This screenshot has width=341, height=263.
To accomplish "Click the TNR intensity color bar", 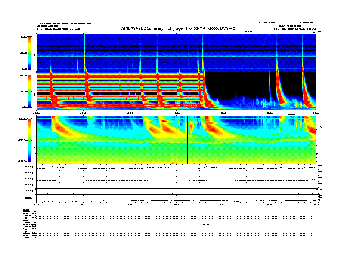I will click(29, 140).
